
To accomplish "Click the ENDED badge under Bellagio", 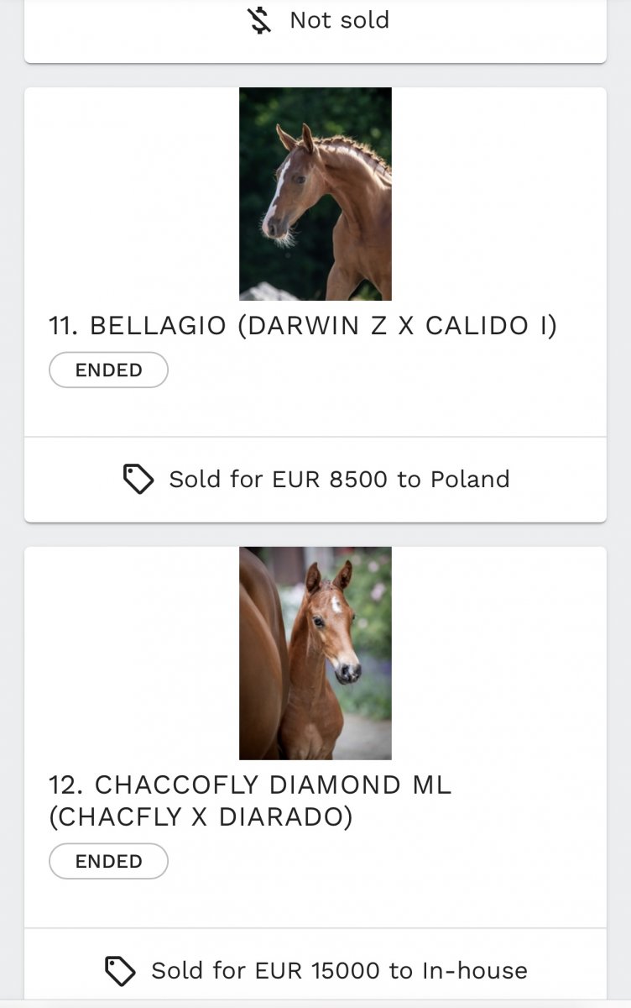I will coord(108,370).
